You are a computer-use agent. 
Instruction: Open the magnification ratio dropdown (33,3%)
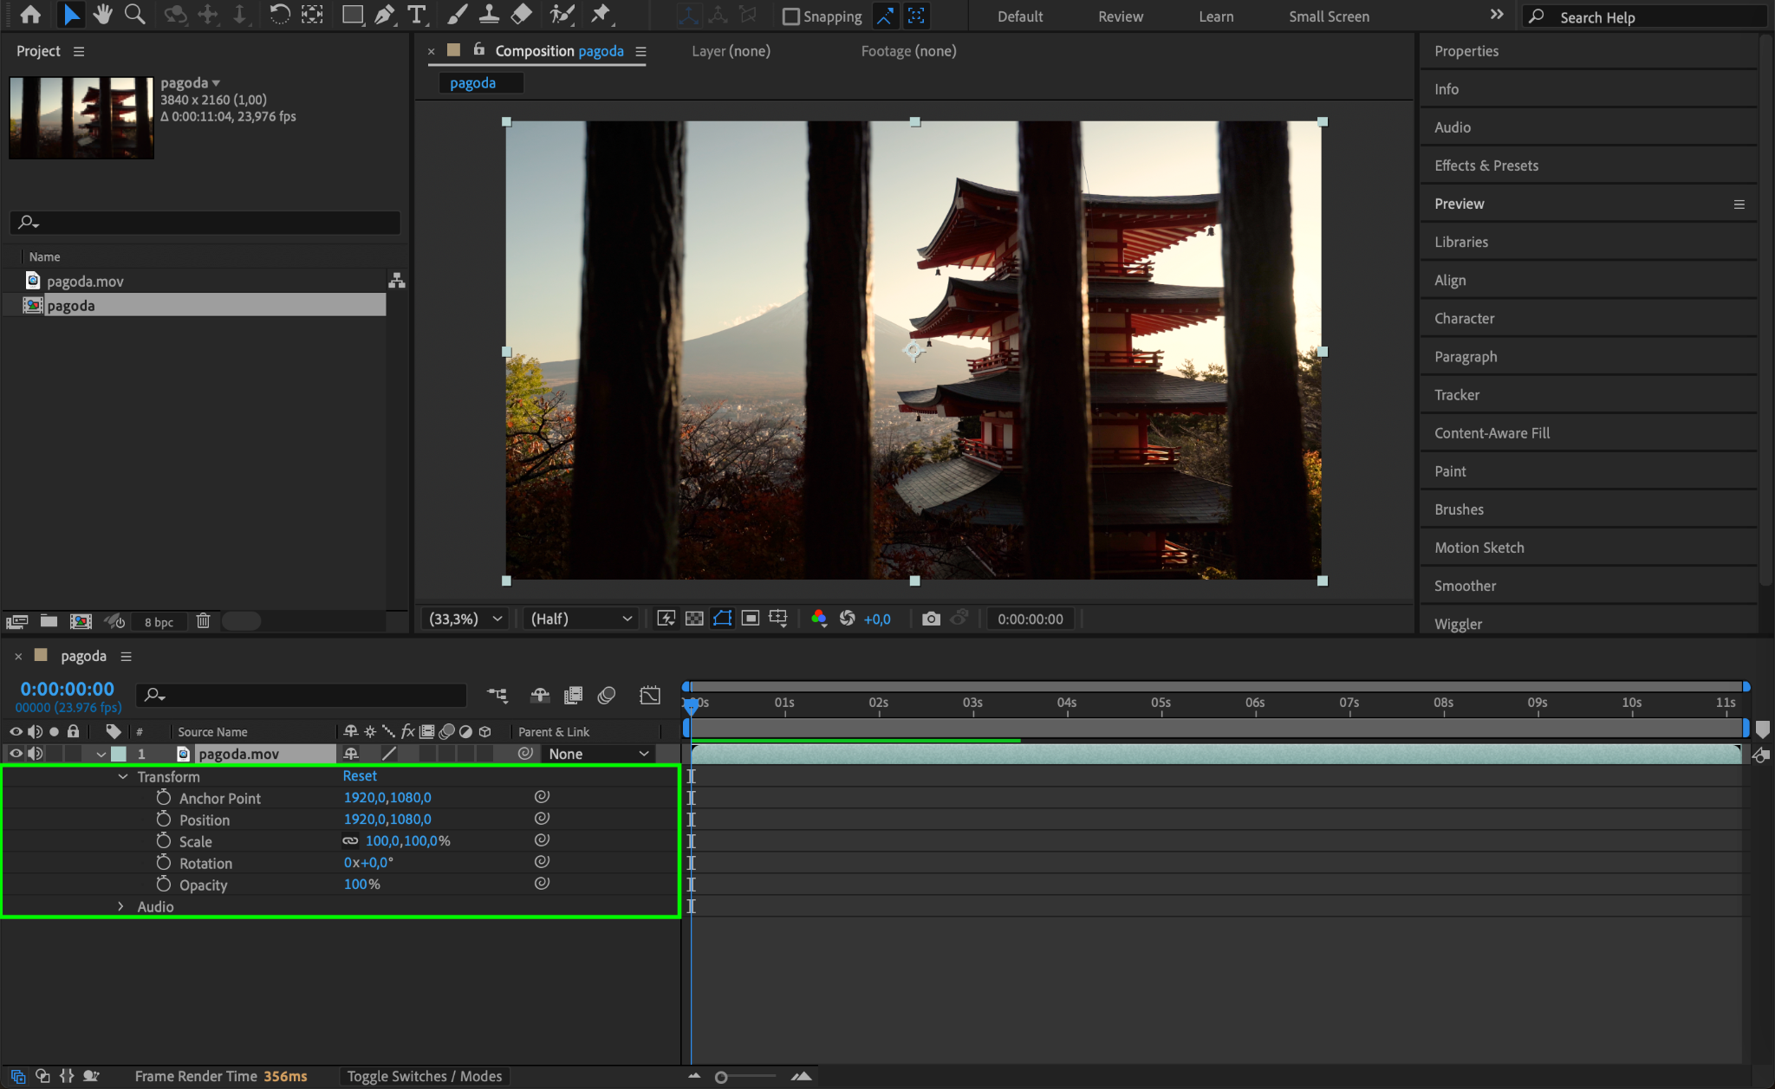pos(466,619)
